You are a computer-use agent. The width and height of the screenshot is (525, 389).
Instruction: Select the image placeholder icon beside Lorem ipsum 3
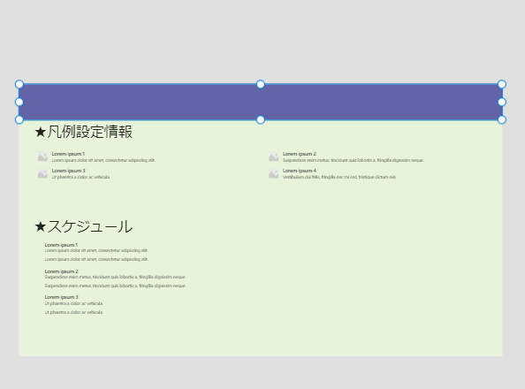point(42,173)
